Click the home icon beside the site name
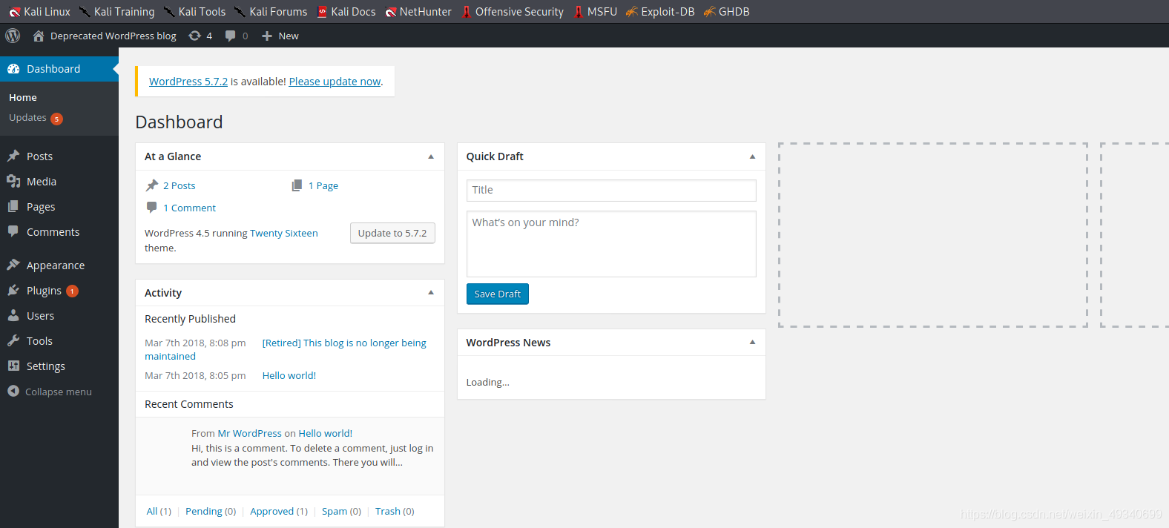 tap(39, 36)
